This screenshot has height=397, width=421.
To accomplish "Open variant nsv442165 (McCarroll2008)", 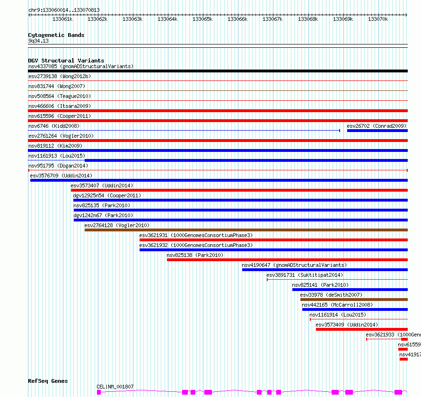I will pyautogui.click(x=337, y=305).
